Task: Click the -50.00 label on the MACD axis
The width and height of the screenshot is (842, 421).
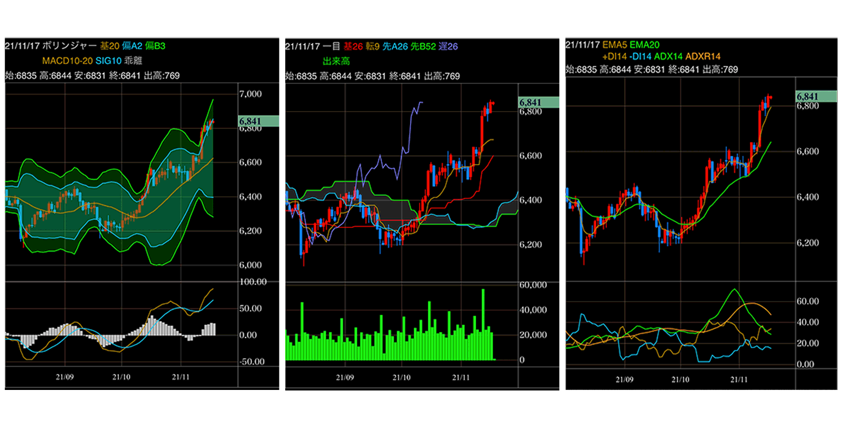Action: 252,362
